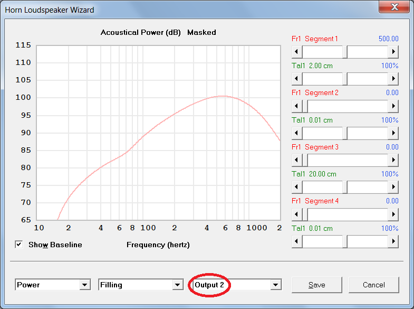Click left arrow of Fr1 Segment 3 slider
Viewport: 414px width, 309px height.
[297, 160]
